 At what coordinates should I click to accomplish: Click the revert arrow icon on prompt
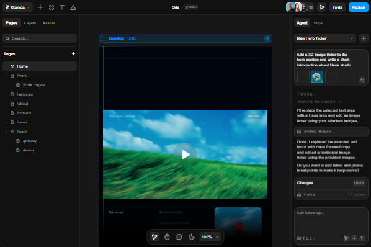click(x=362, y=80)
